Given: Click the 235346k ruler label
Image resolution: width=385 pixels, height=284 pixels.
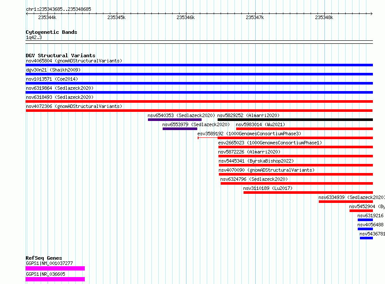Looking at the screenshot, I should click(x=186, y=17).
